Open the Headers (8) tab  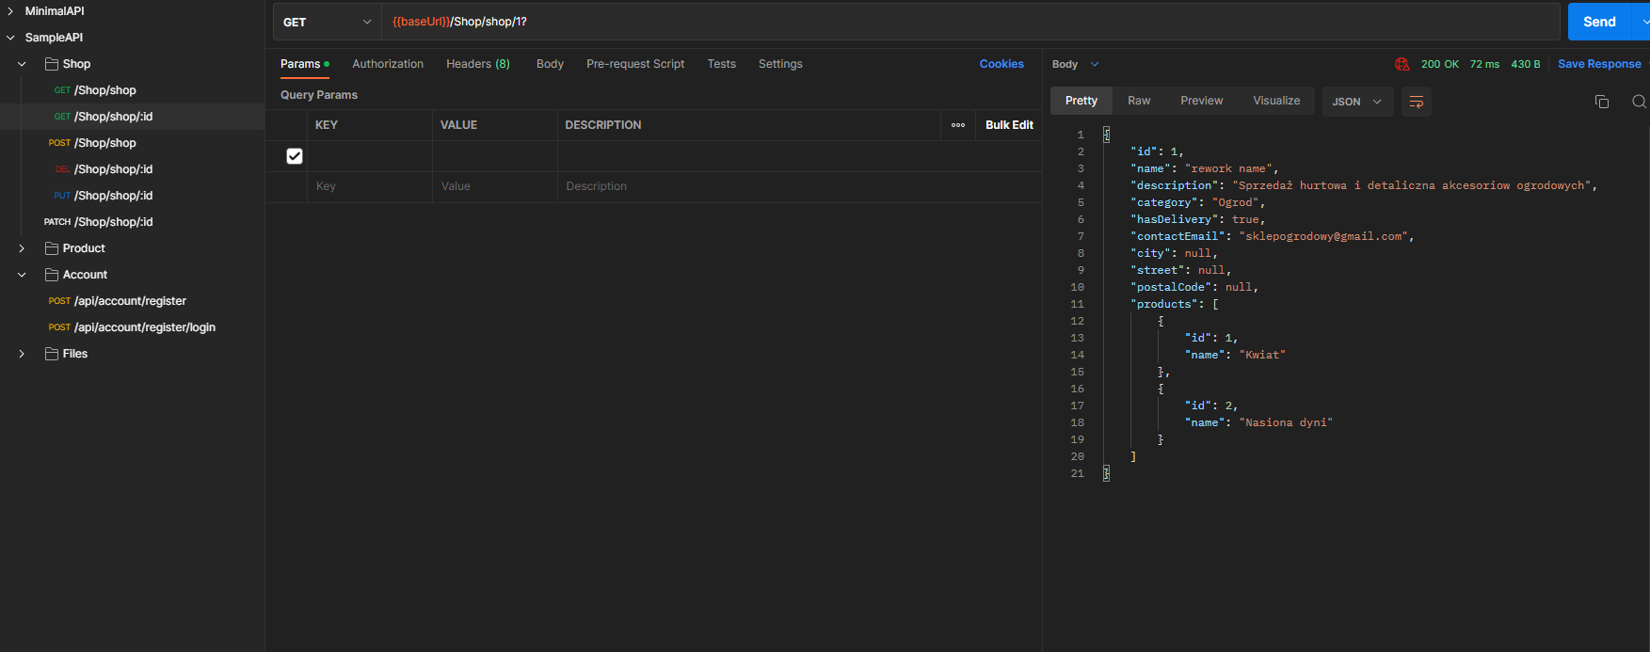[478, 64]
